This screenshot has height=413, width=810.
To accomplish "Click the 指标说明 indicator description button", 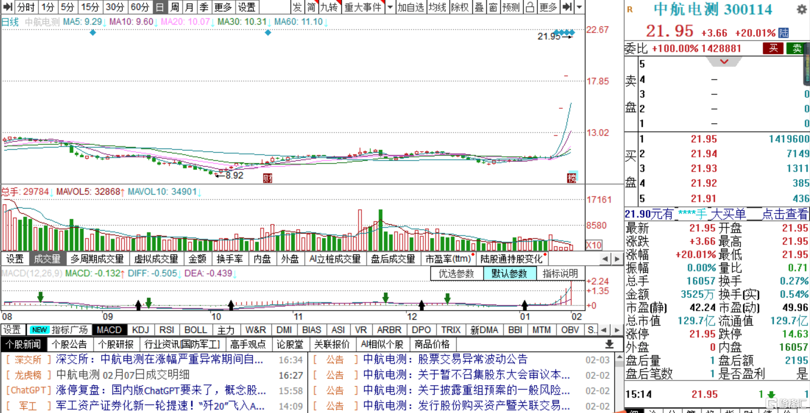I will pyautogui.click(x=560, y=273).
